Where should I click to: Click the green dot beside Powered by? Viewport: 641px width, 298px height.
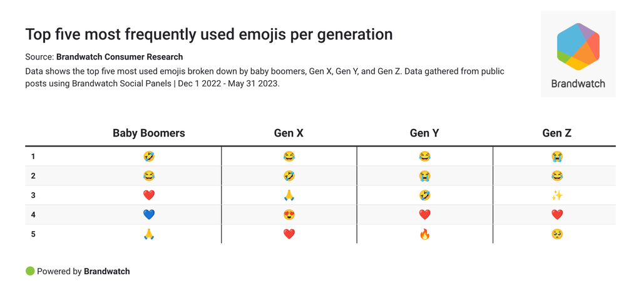29,271
